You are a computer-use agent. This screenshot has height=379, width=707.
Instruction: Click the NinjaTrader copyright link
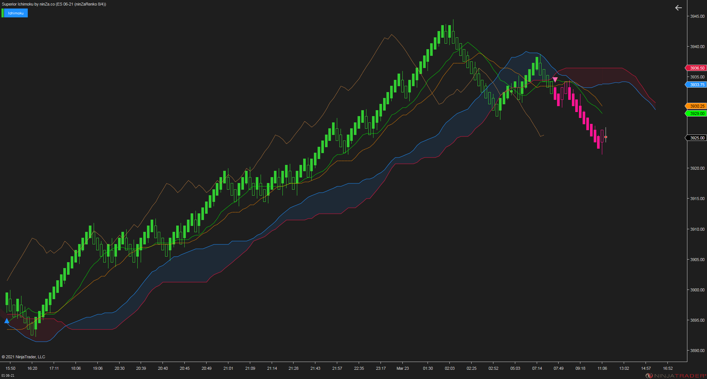(23, 356)
